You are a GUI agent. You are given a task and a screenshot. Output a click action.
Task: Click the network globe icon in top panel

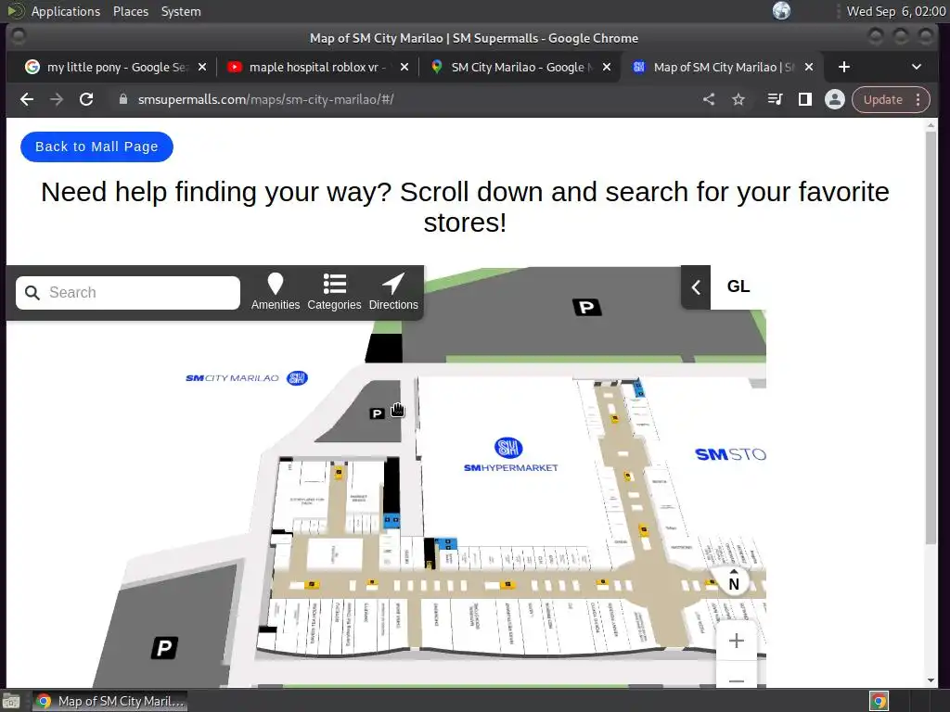click(x=781, y=11)
